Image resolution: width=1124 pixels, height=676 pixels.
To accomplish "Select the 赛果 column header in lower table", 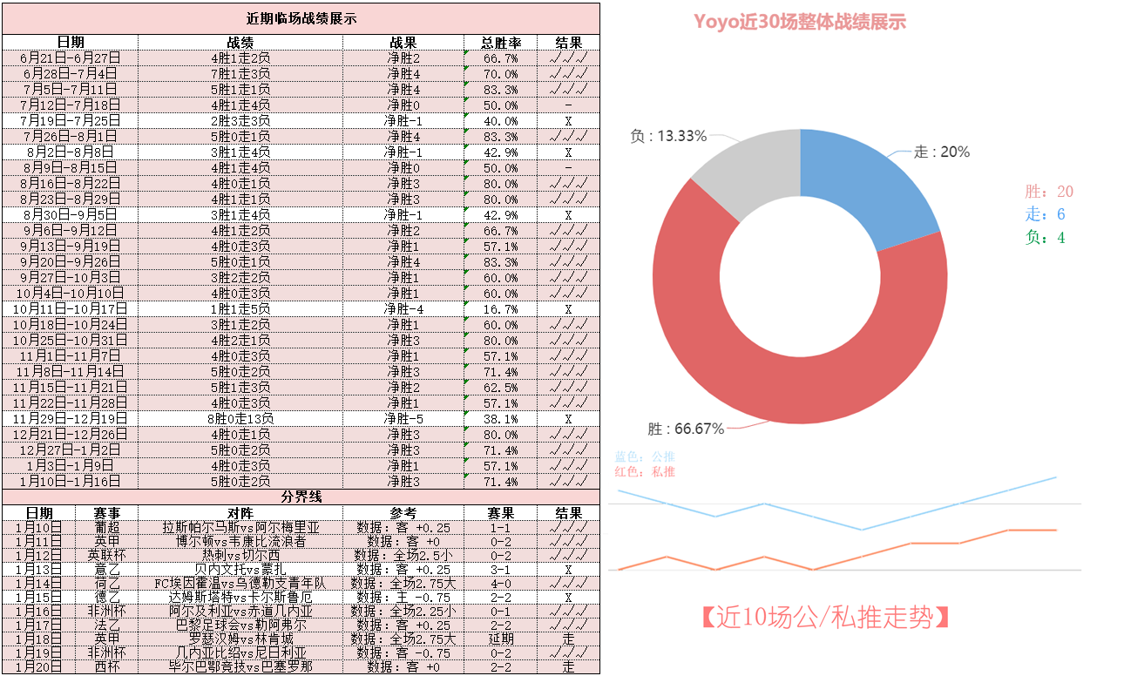I will point(500,513).
